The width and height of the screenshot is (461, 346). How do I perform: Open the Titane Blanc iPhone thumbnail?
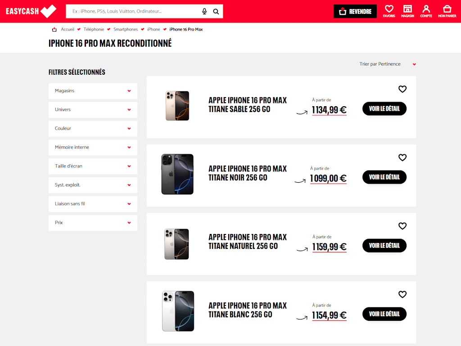tap(178, 311)
